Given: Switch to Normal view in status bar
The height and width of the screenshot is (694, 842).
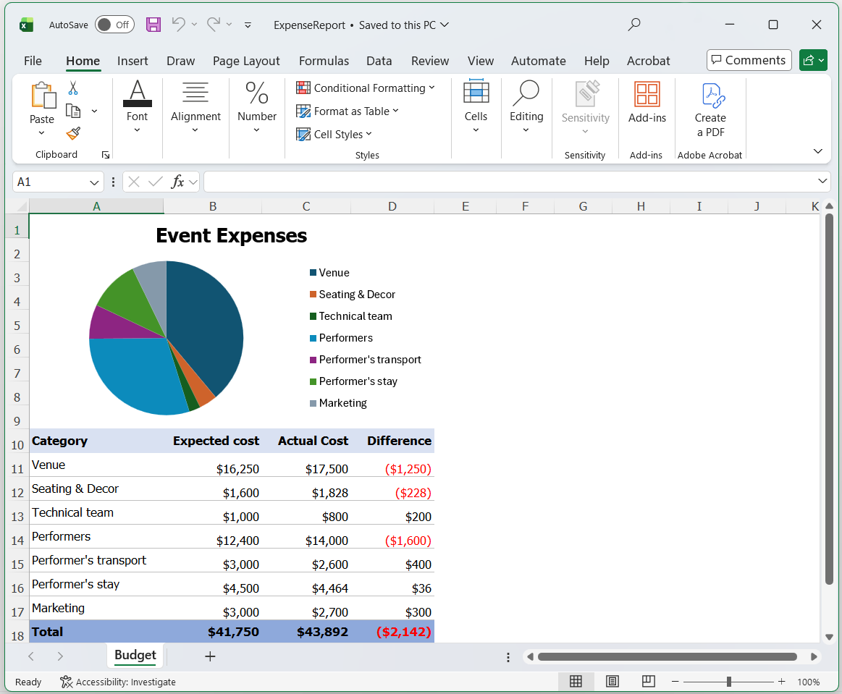Looking at the screenshot, I should pos(576,682).
